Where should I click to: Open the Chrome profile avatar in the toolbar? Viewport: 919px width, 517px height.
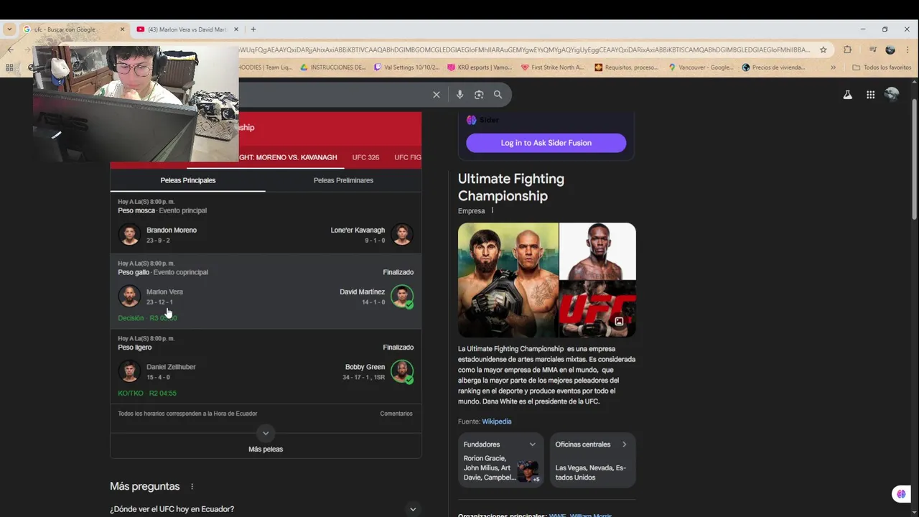coord(890,50)
